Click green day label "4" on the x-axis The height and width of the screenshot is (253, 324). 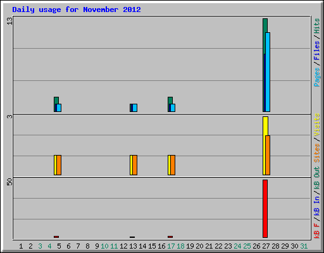coord(49,246)
